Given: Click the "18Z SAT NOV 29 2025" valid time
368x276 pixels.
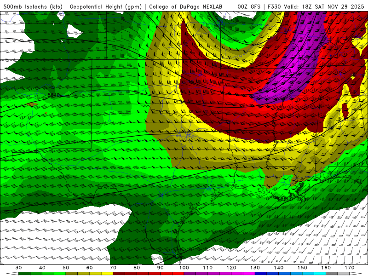Looking at the screenshot, I should pyautogui.click(x=333, y=6).
